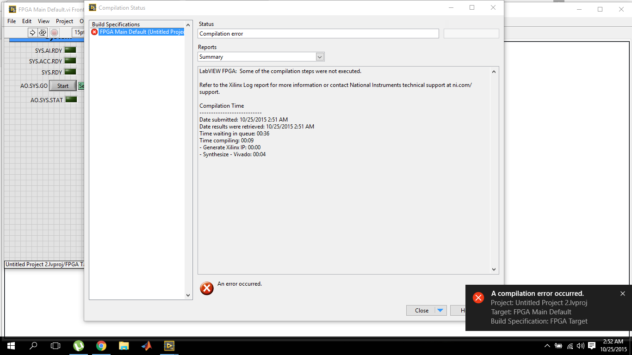Image resolution: width=632 pixels, height=355 pixels.
Task: Open the 15pt font size dropdown in VI toolbar
Action: (78, 32)
